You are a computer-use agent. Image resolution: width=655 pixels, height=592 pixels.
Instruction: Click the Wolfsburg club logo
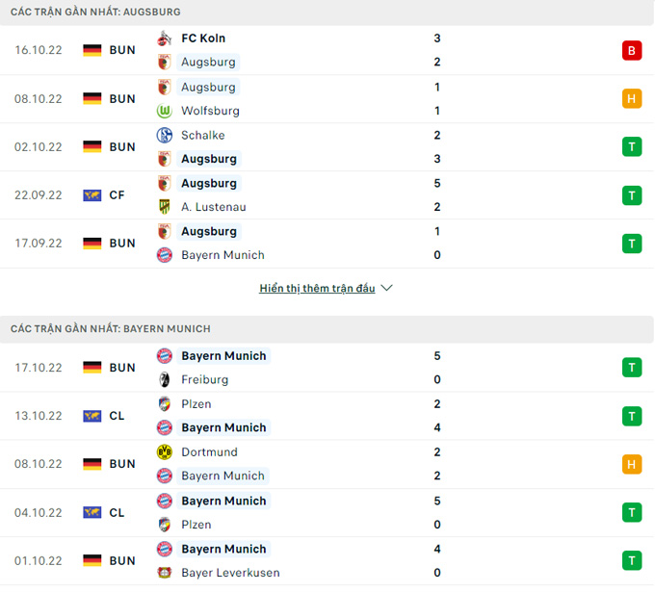(164, 111)
